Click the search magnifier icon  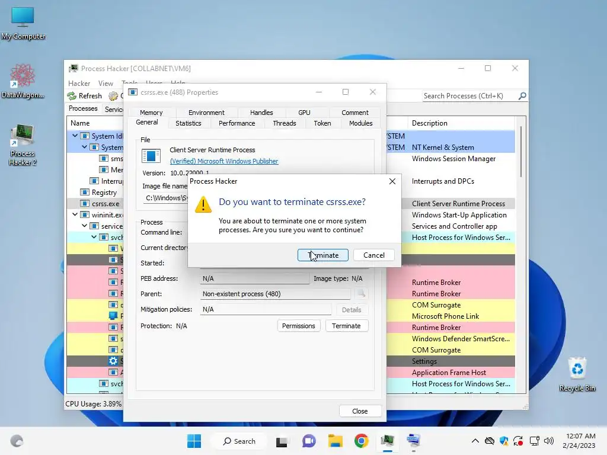pyautogui.click(x=522, y=95)
